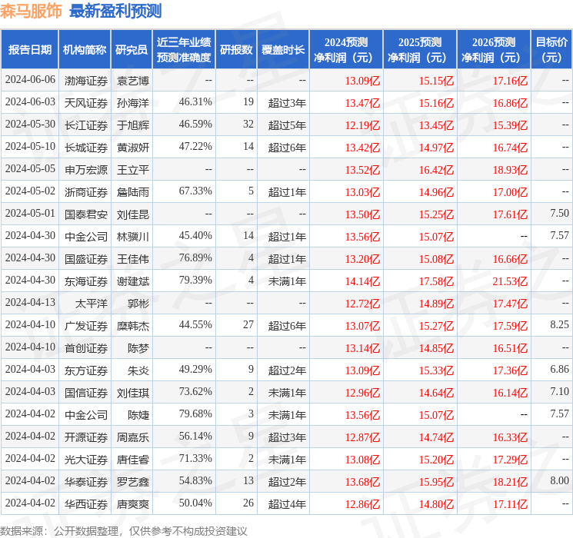
Task: Click the 2026预测净利润 column header
Action: pos(494,50)
